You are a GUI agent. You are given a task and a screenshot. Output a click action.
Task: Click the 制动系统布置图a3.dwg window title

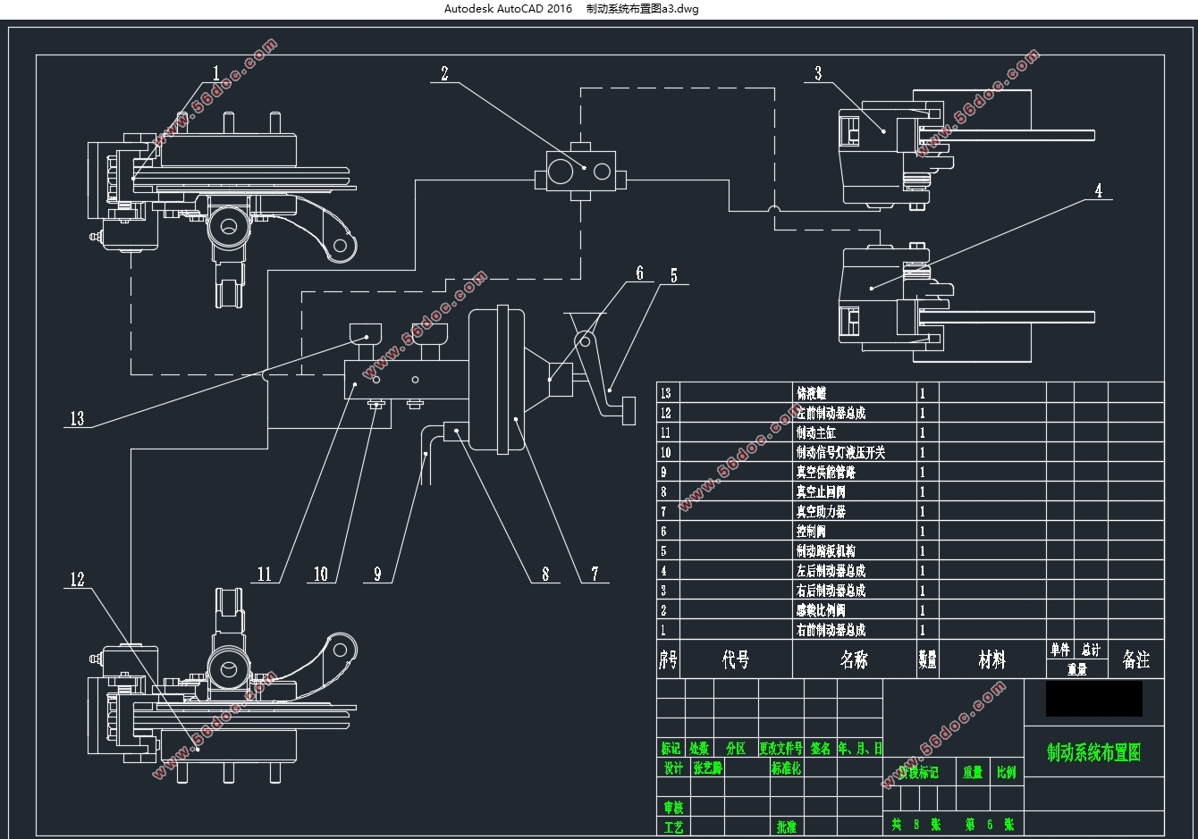pos(642,9)
